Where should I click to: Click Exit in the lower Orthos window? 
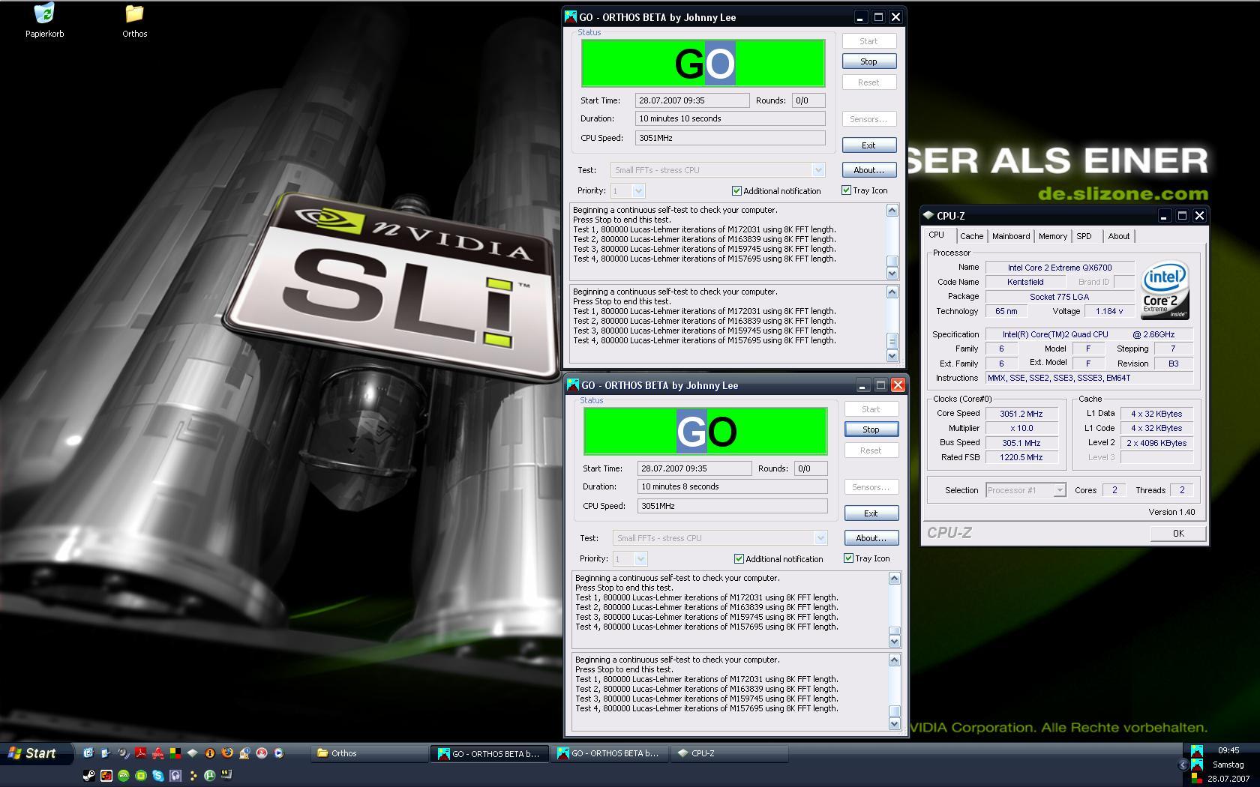[x=871, y=513]
